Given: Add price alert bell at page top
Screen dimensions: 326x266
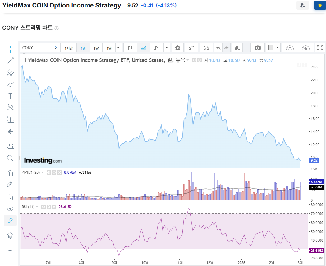Looking at the screenshot, I should tap(302, 5).
